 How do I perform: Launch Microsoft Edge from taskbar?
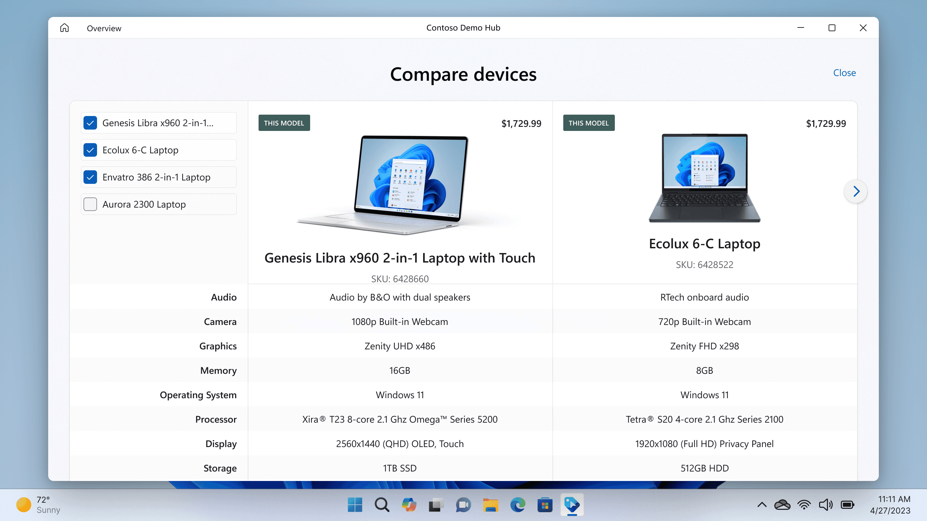pyautogui.click(x=517, y=505)
